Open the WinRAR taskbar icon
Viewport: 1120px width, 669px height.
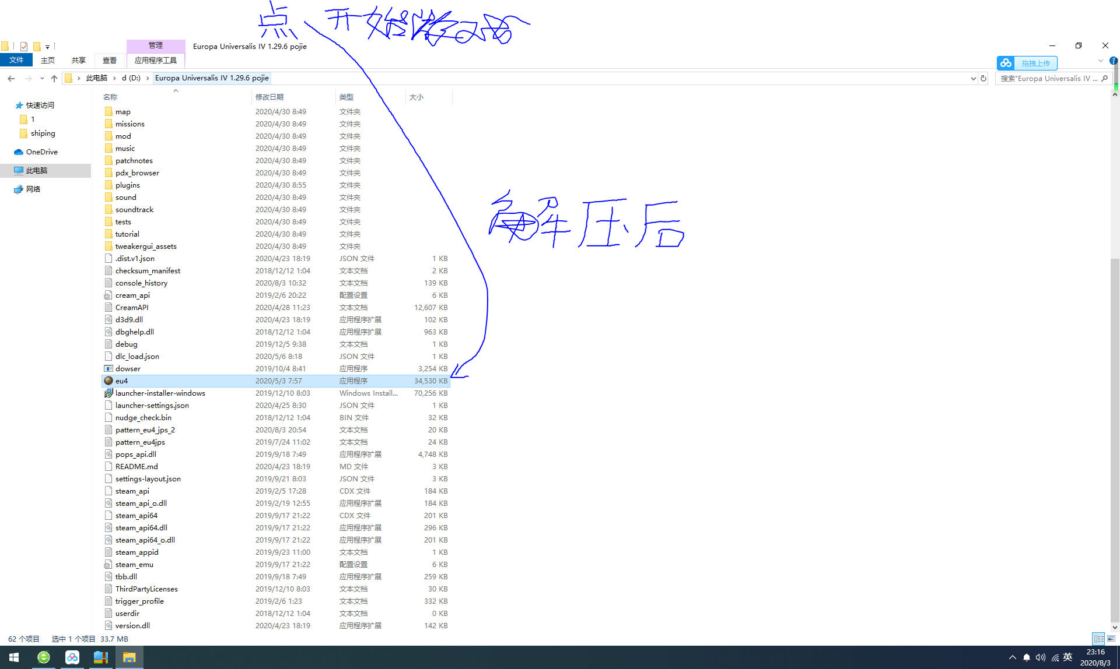[x=101, y=657]
